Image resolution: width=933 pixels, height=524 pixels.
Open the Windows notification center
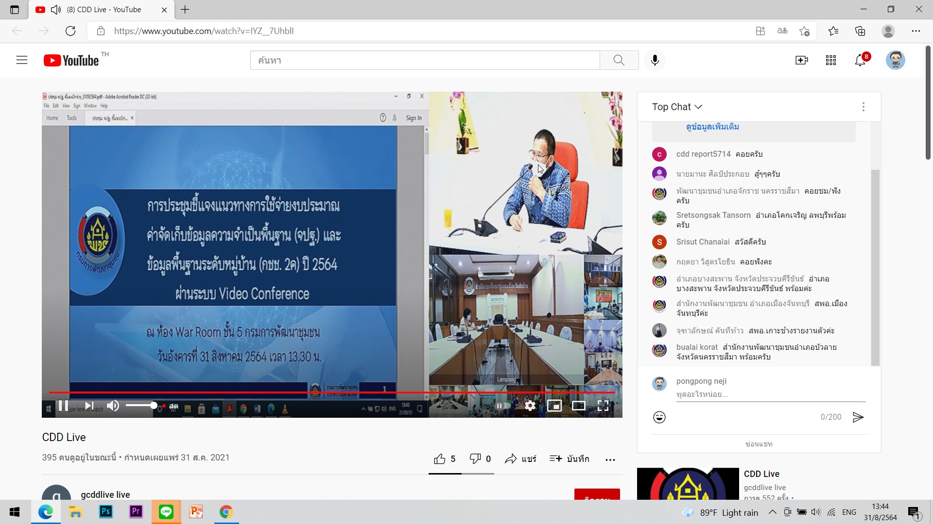tap(914, 512)
